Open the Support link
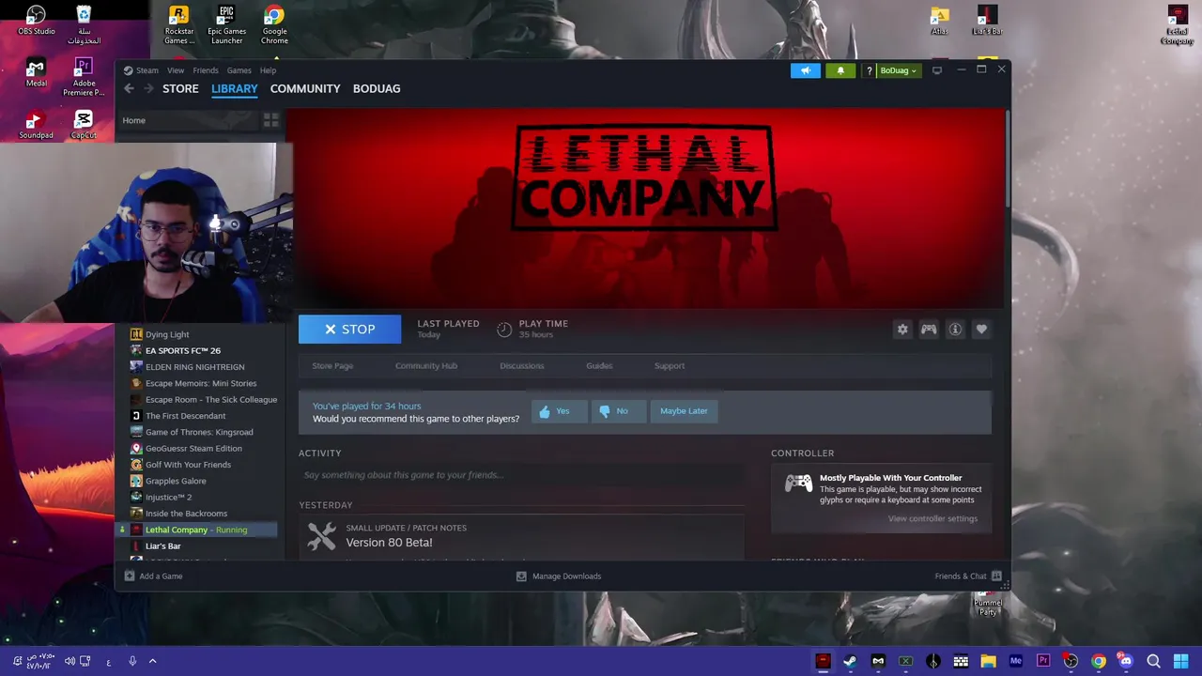The width and height of the screenshot is (1202, 676). [670, 366]
